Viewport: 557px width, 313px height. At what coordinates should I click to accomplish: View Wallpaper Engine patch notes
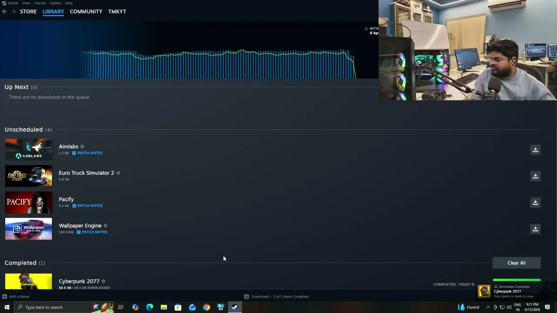pos(92,232)
